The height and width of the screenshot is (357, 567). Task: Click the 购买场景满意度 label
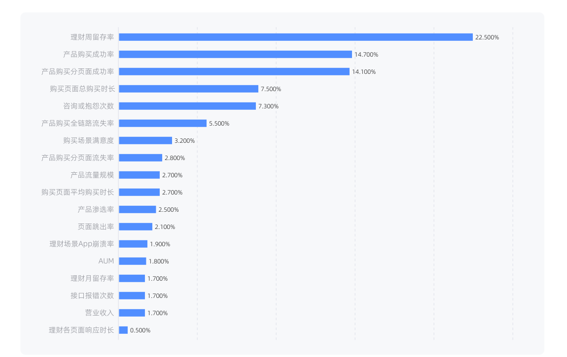[89, 140]
